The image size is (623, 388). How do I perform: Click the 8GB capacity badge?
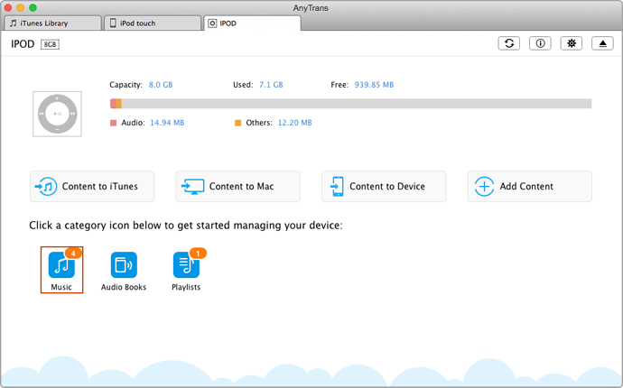[x=50, y=44]
